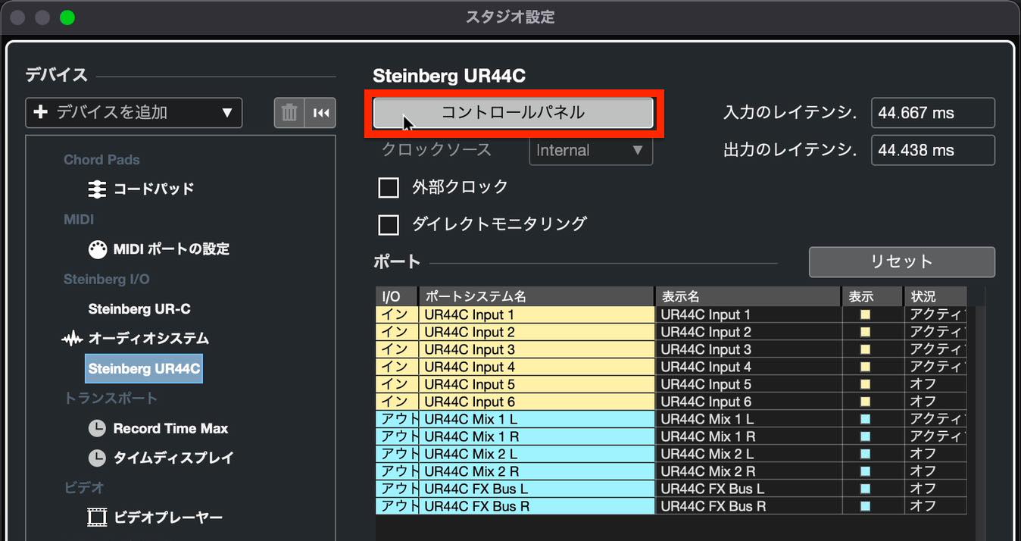Click the MIDI port connector icon
Image resolution: width=1021 pixels, height=541 pixels.
point(97,249)
